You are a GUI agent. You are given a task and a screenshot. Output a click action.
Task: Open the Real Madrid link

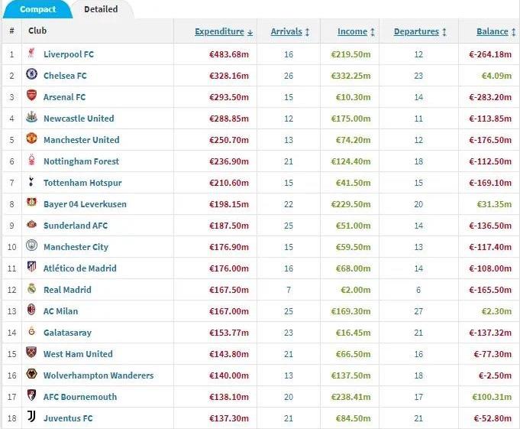67,290
